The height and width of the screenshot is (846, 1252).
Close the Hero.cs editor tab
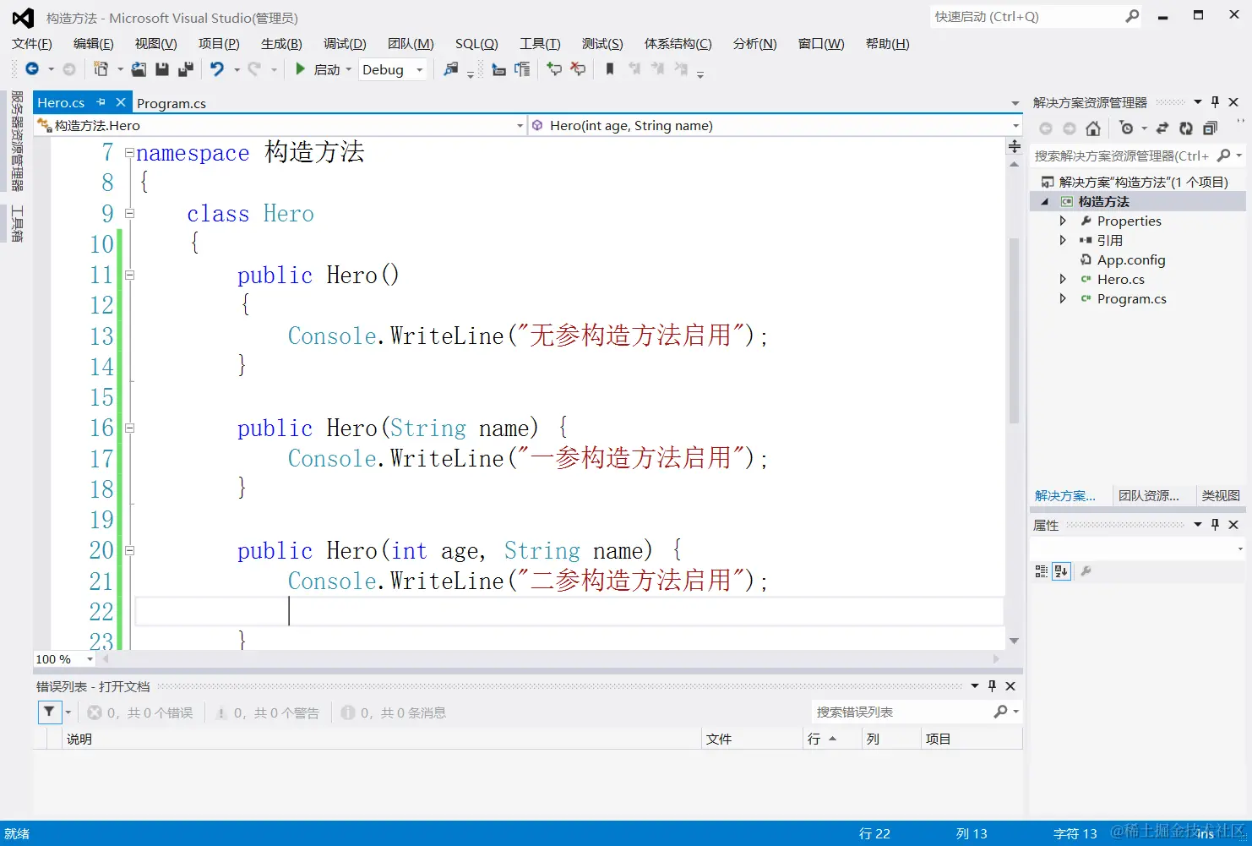pyautogui.click(x=121, y=102)
